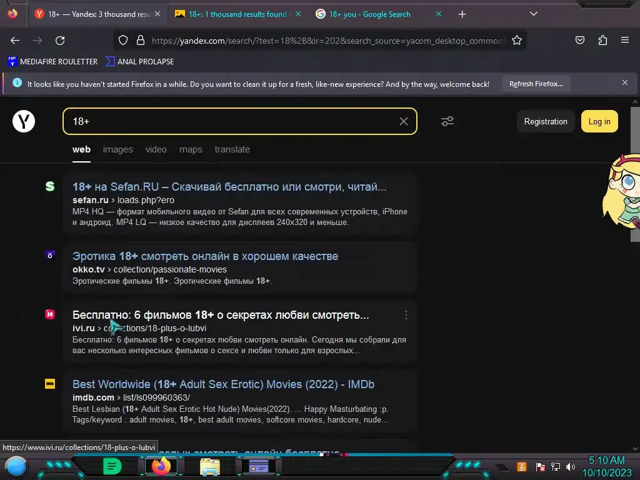Click the okko.tv domain breadcrumb
The image size is (640, 480).
[x=89, y=269]
